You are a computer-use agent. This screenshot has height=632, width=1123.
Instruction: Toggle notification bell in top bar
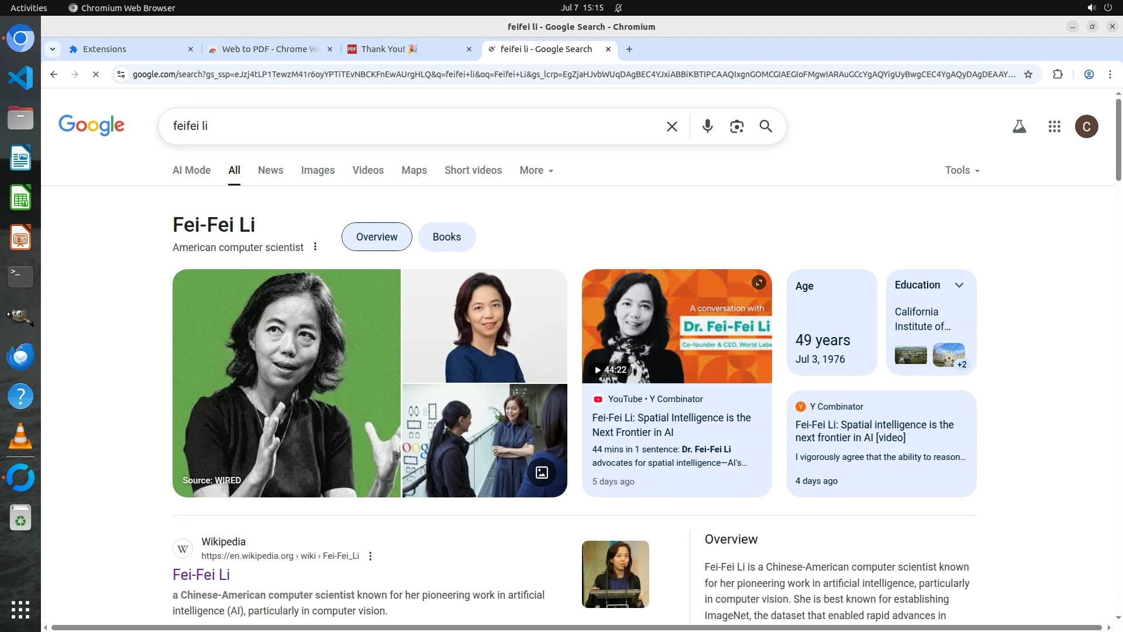point(618,8)
